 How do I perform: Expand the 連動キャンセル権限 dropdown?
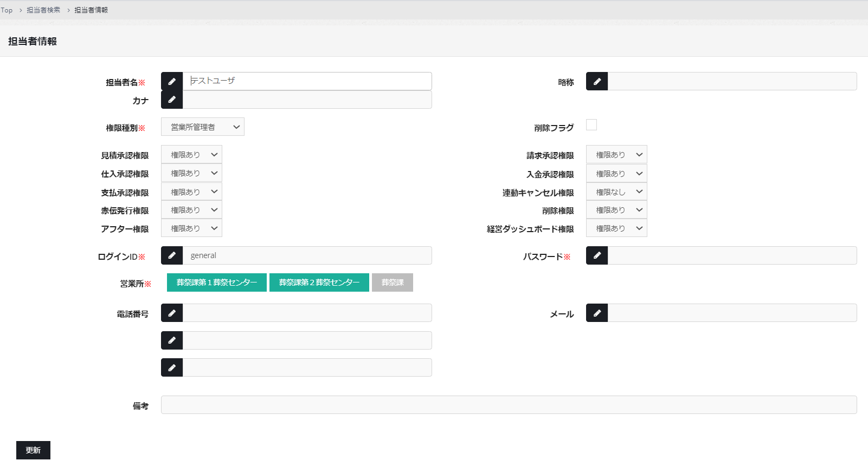pos(616,192)
